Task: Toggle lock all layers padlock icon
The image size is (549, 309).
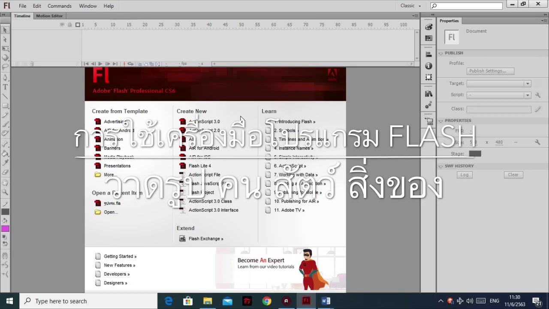Action: tap(69, 24)
